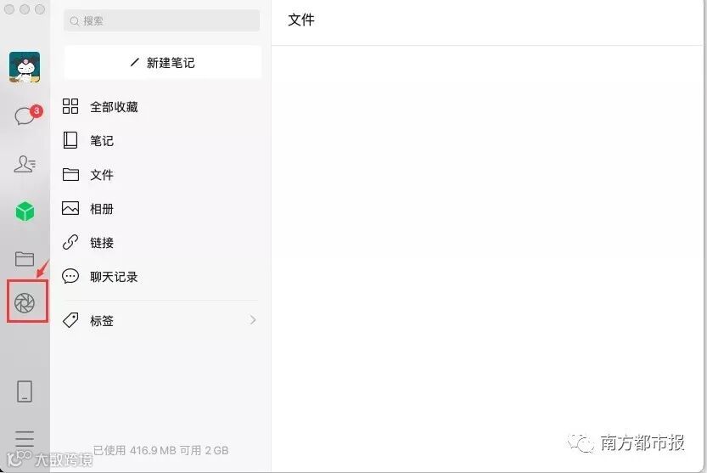707x473 pixels.
Task: Click the profile avatar picture
Action: pos(25,67)
